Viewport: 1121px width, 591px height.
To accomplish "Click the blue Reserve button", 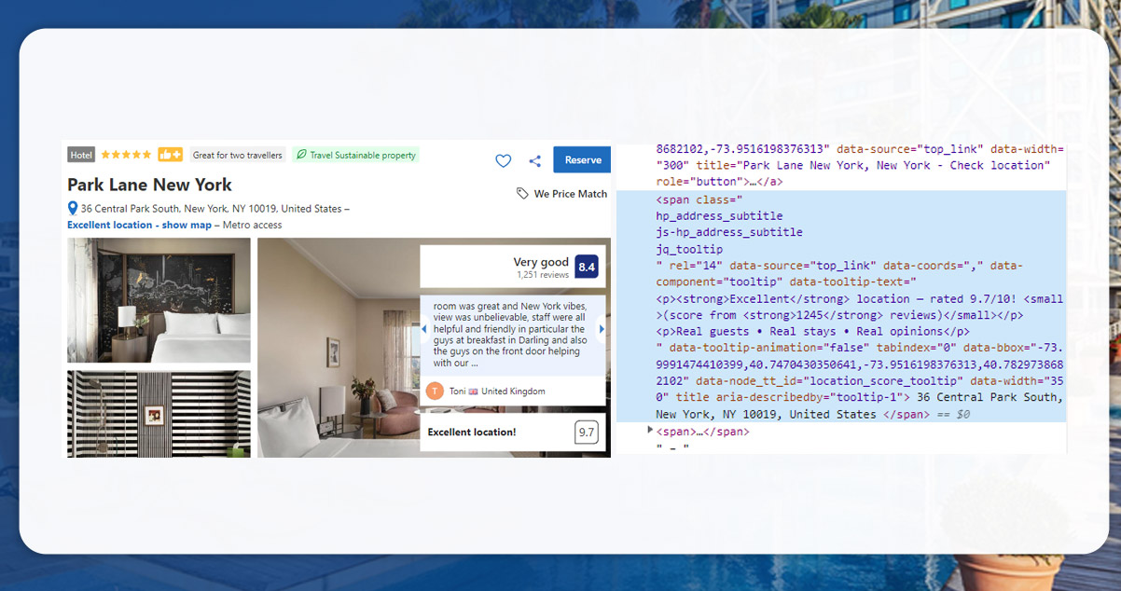I will [x=582, y=159].
